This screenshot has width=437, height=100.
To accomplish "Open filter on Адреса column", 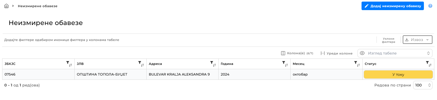I will point(212,63).
